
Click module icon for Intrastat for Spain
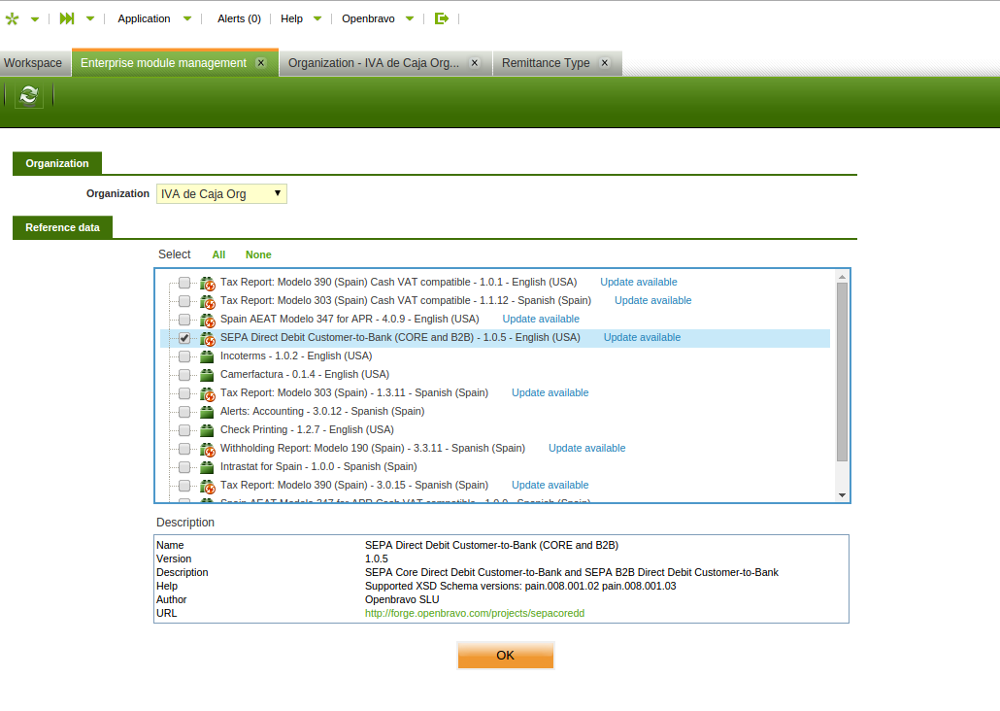coord(207,467)
